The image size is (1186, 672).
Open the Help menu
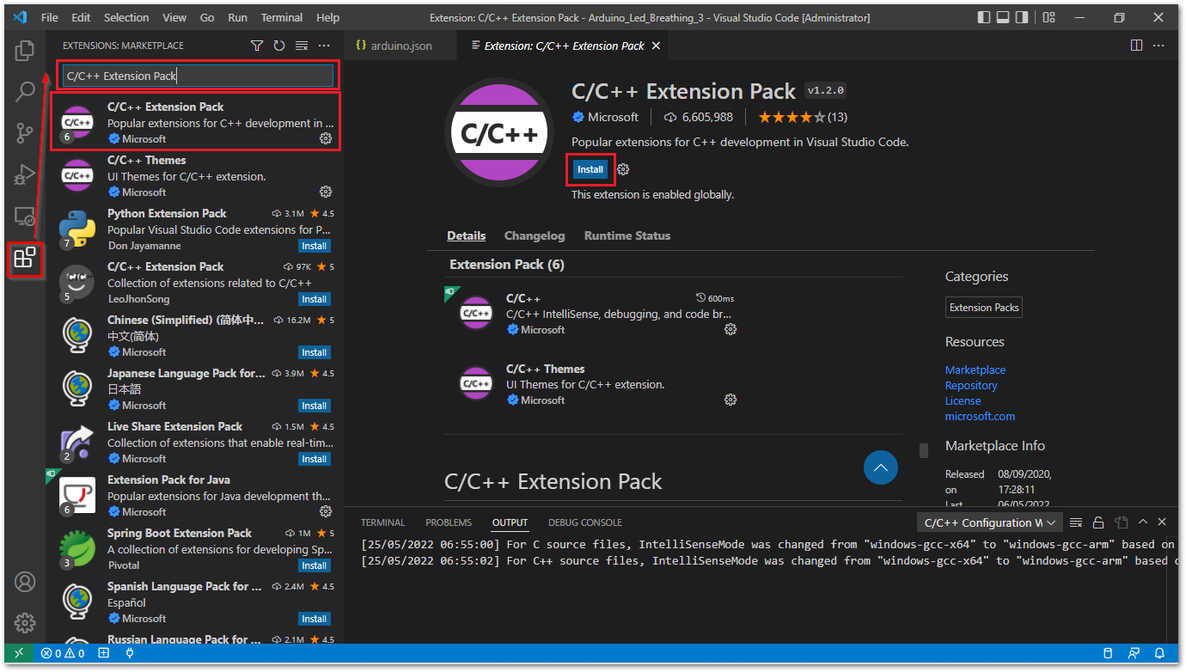(x=327, y=17)
